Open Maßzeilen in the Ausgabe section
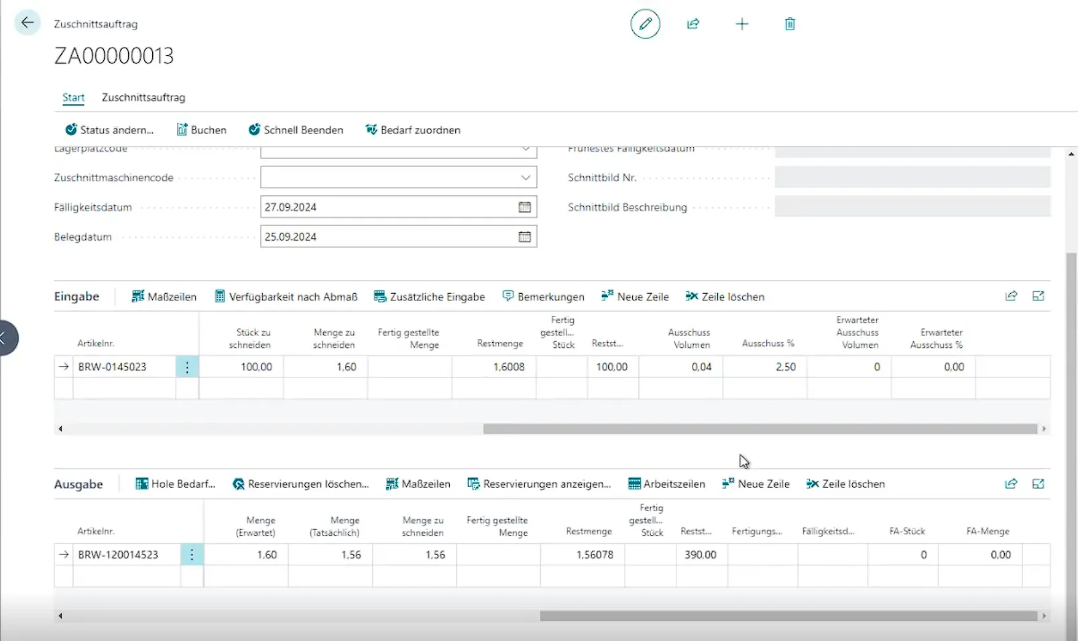Image resolution: width=1078 pixels, height=641 pixels. point(418,484)
